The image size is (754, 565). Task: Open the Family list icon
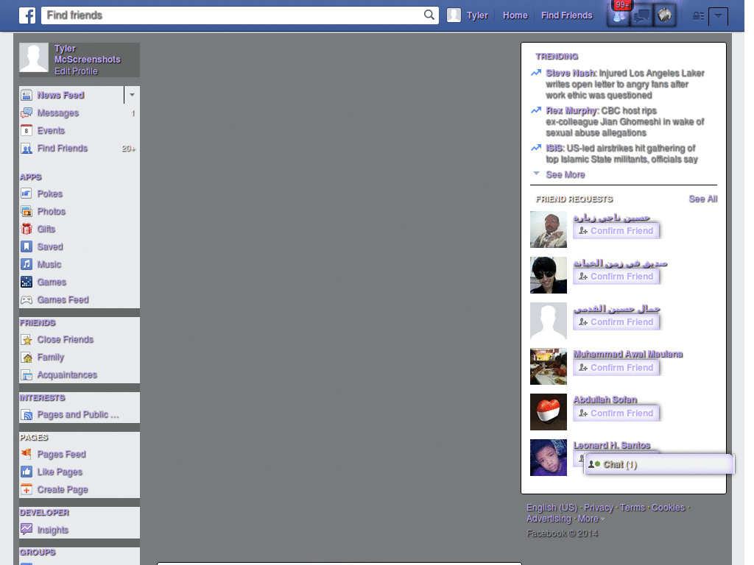click(x=27, y=358)
